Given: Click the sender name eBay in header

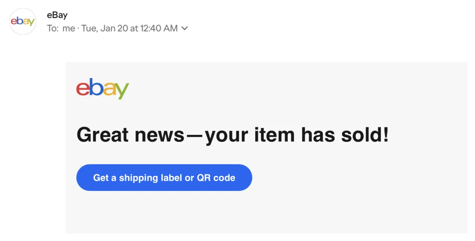Looking at the screenshot, I should click(57, 15).
